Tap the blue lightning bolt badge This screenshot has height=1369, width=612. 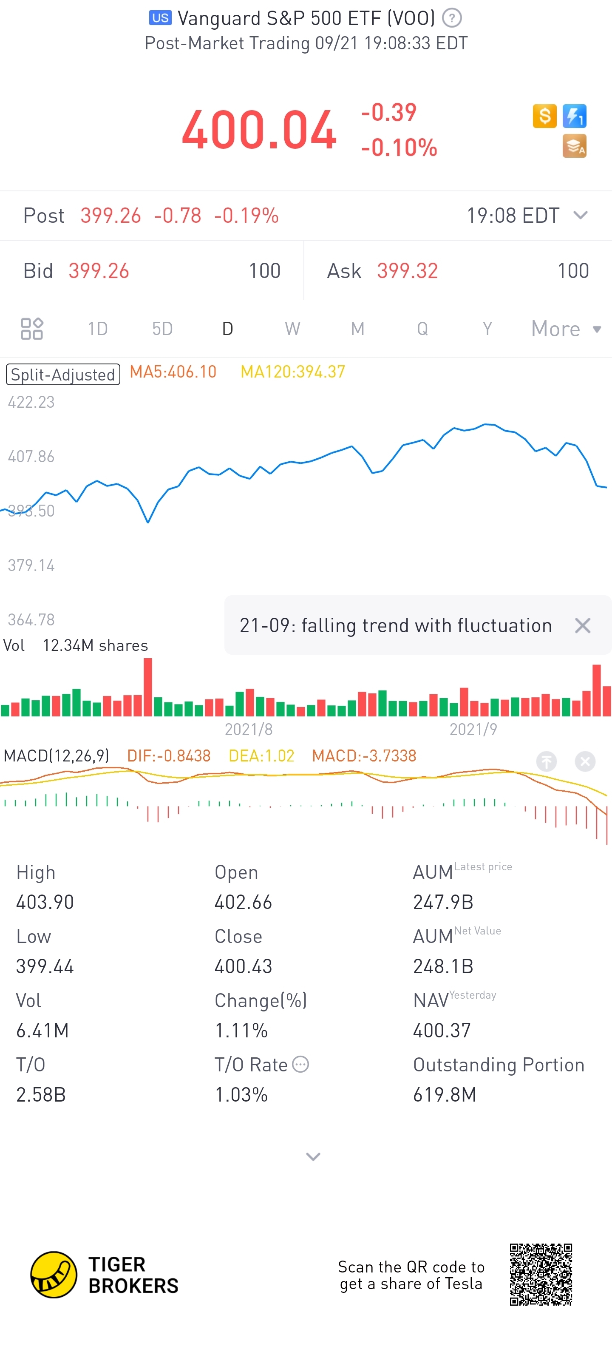(574, 116)
